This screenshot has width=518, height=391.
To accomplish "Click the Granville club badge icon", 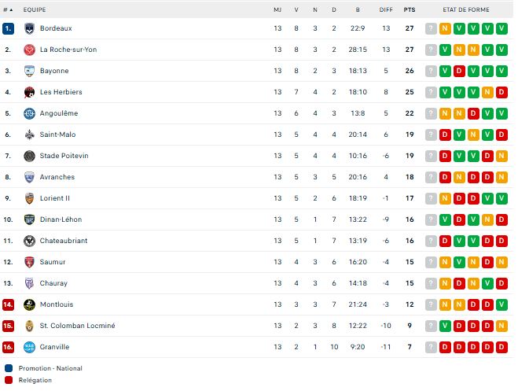I will pyautogui.click(x=29, y=347).
